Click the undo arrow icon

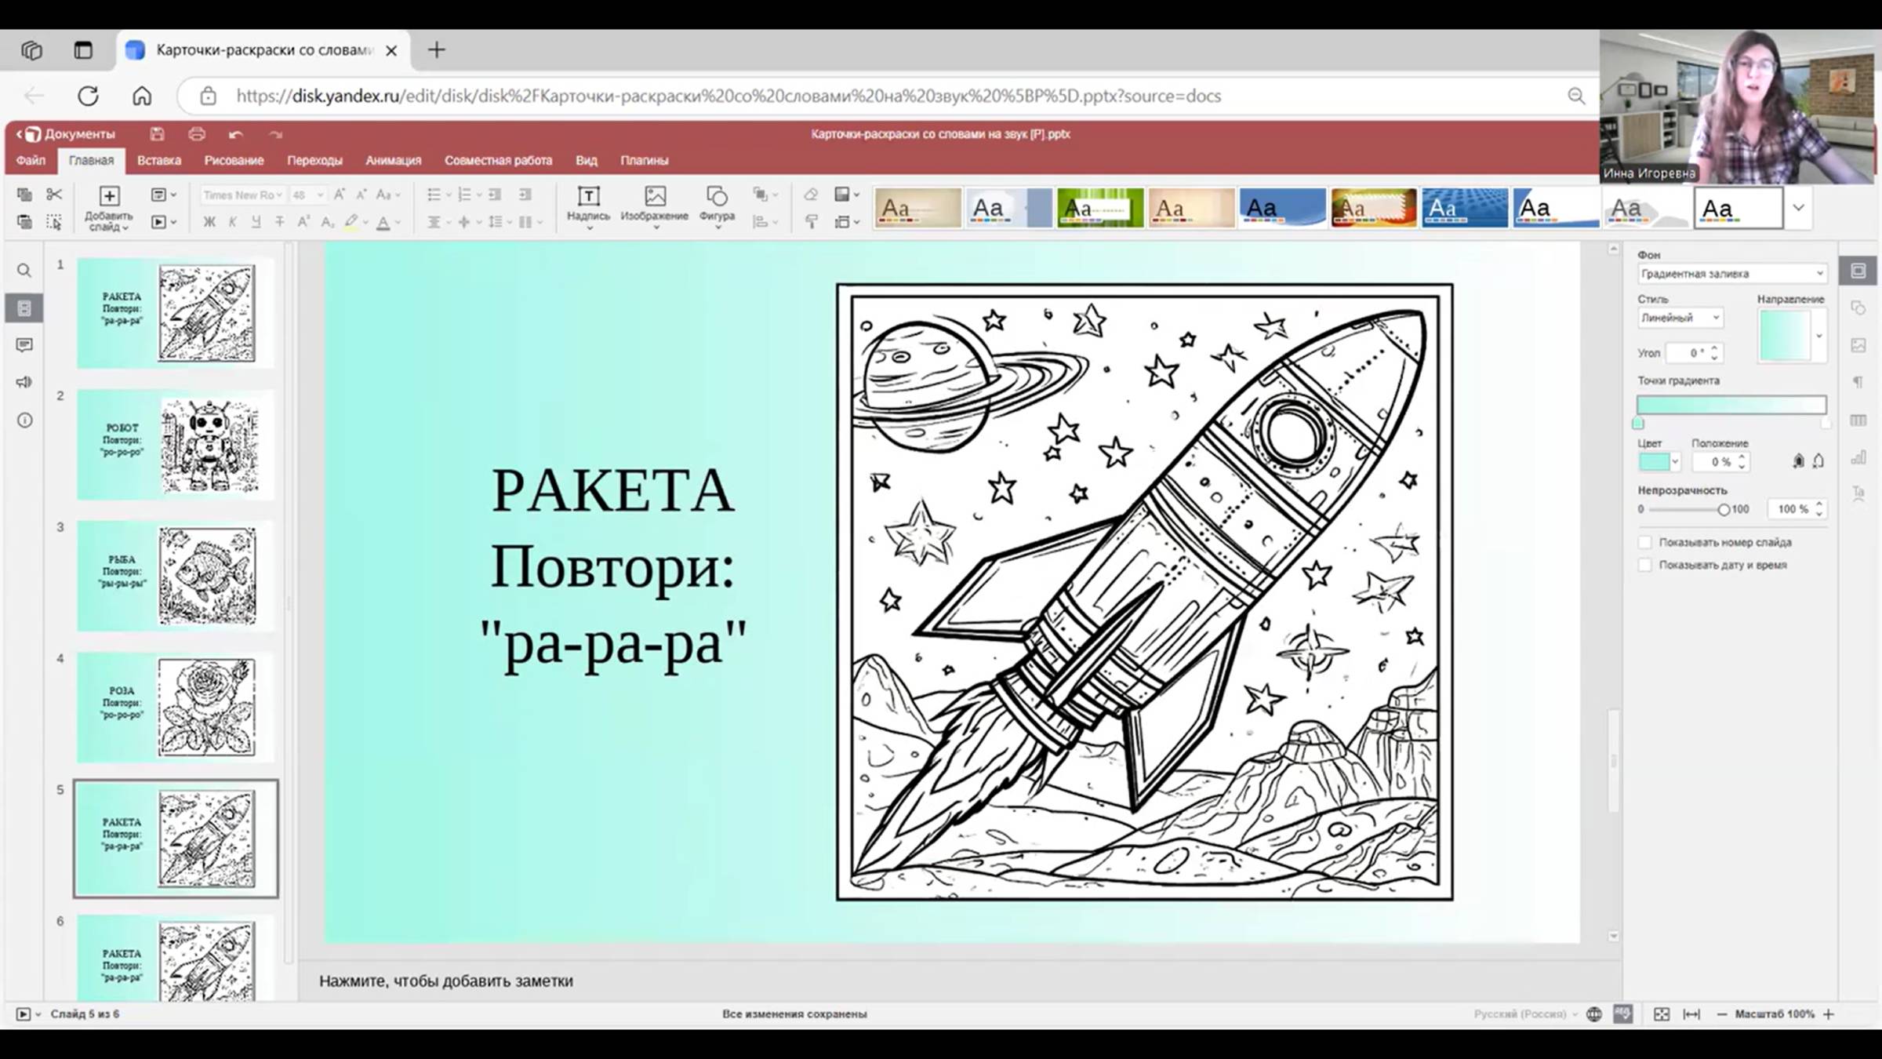click(x=235, y=134)
